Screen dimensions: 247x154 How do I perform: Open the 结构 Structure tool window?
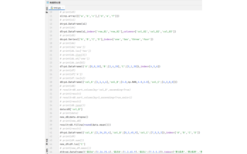pyautogui.click(x=47, y=151)
